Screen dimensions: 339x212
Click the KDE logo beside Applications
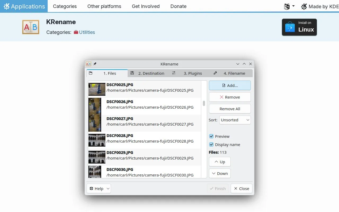(x=6, y=6)
